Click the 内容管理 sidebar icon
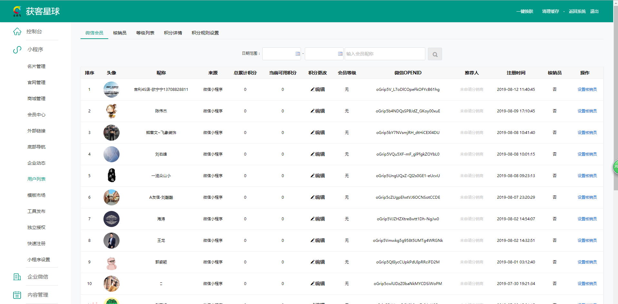 [17, 295]
